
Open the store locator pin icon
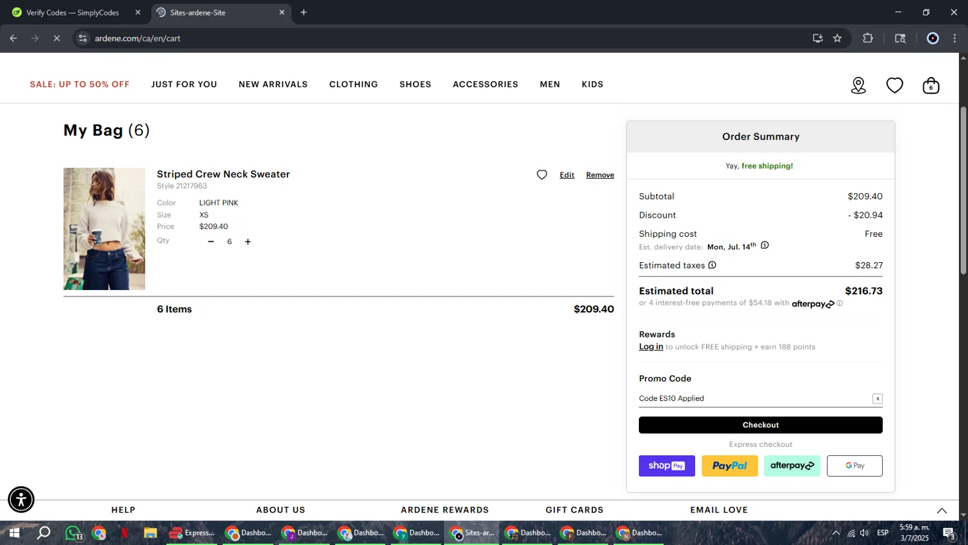pyautogui.click(x=858, y=85)
